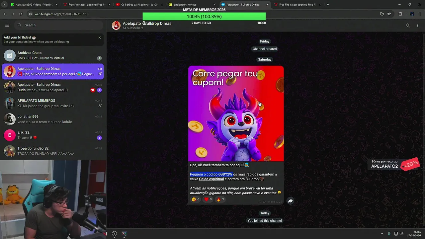Open Archived Chats
Image resolution: width=425 pixels, height=239 pixels.
tap(53, 55)
